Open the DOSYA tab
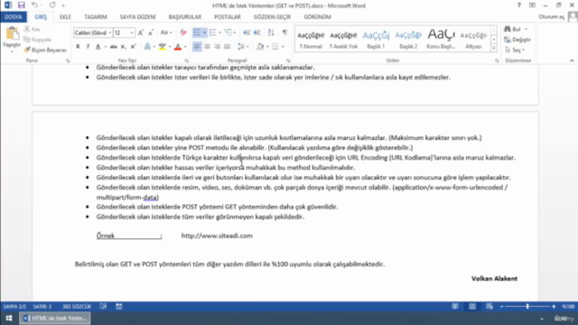578x325 pixels. tap(14, 17)
